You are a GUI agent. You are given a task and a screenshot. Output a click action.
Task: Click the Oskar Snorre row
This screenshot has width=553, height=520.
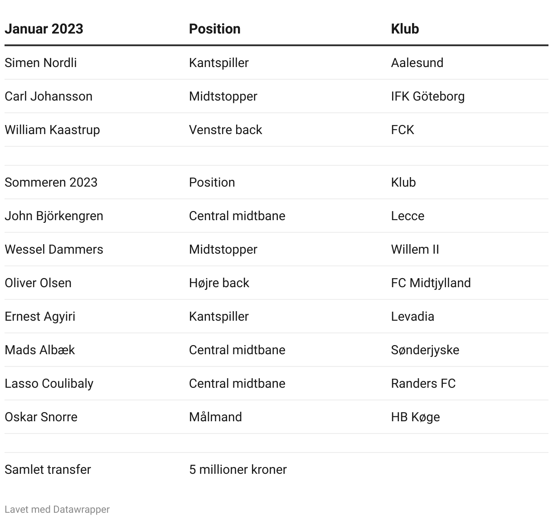click(276, 417)
